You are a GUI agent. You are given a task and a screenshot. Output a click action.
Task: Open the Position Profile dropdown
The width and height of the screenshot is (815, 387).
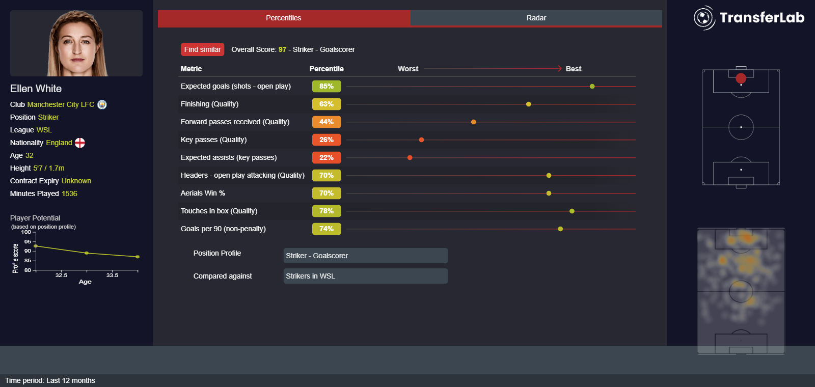tap(366, 256)
